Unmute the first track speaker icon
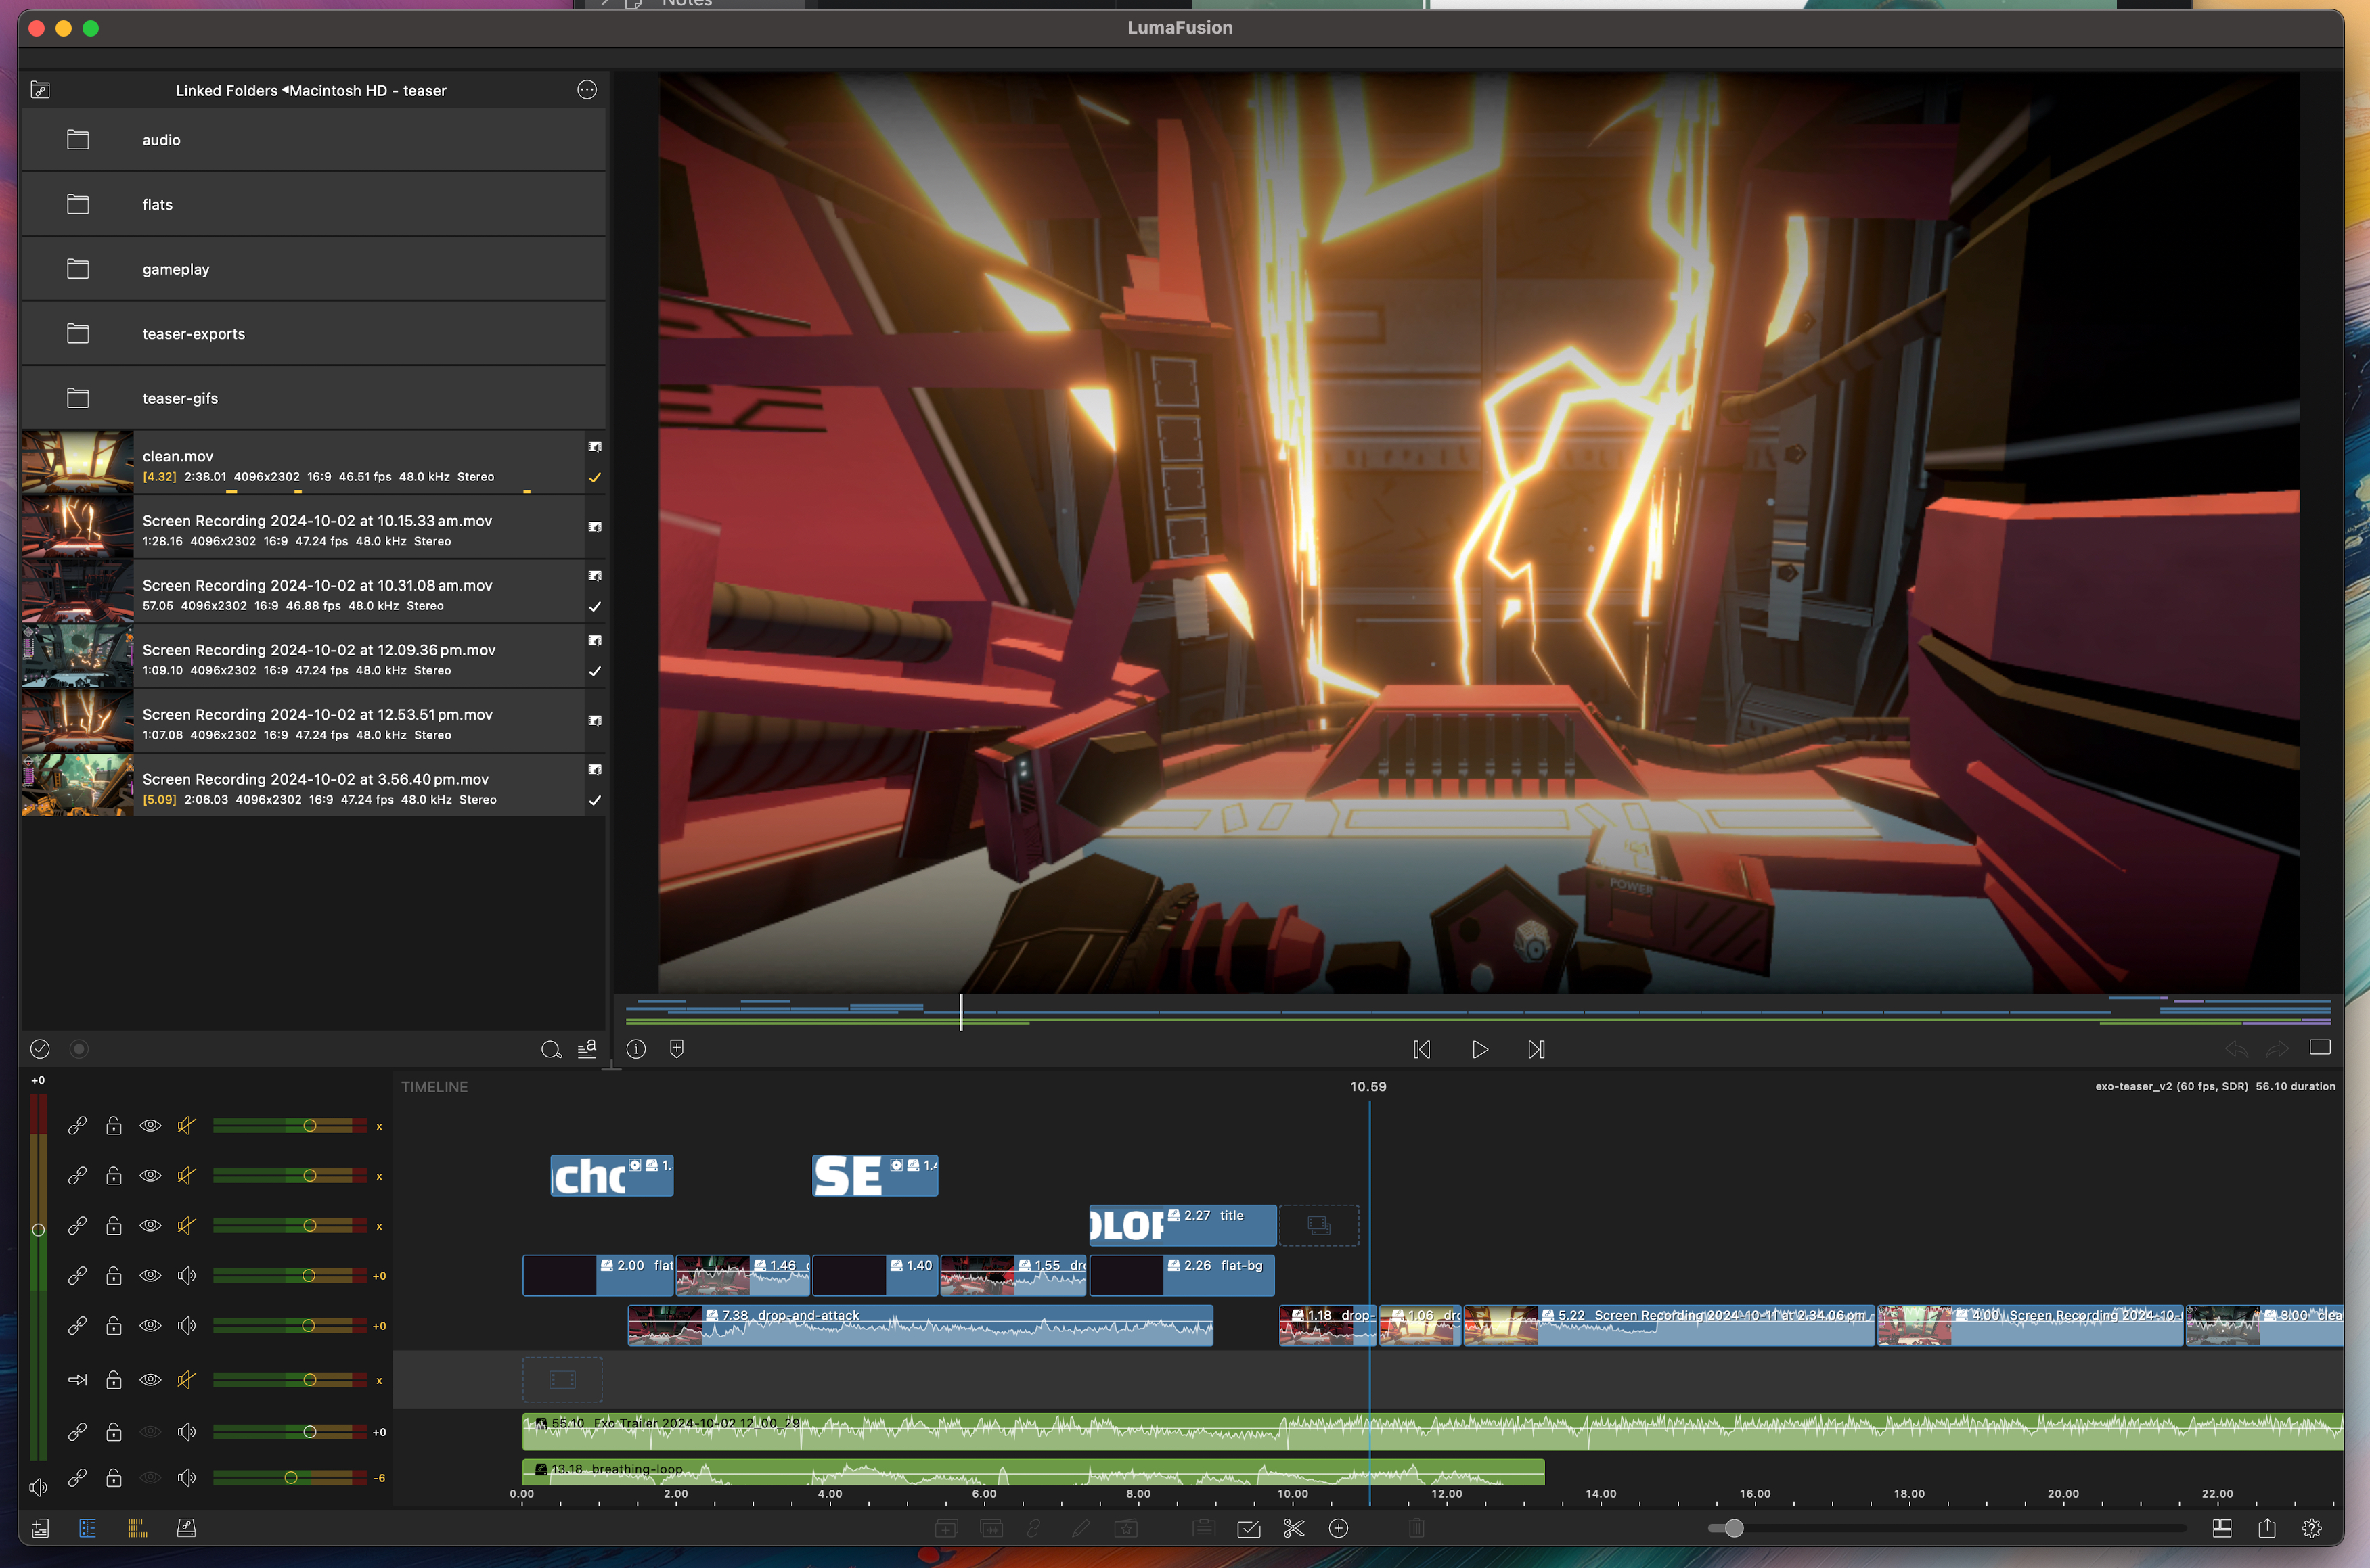This screenshot has width=2370, height=1568. [186, 1126]
